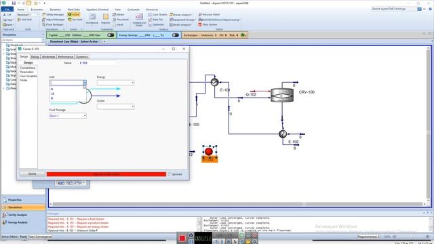The width and height of the screenshot is (434, 244).
Task: Set the solver to Active
Action: coord(74,14)
